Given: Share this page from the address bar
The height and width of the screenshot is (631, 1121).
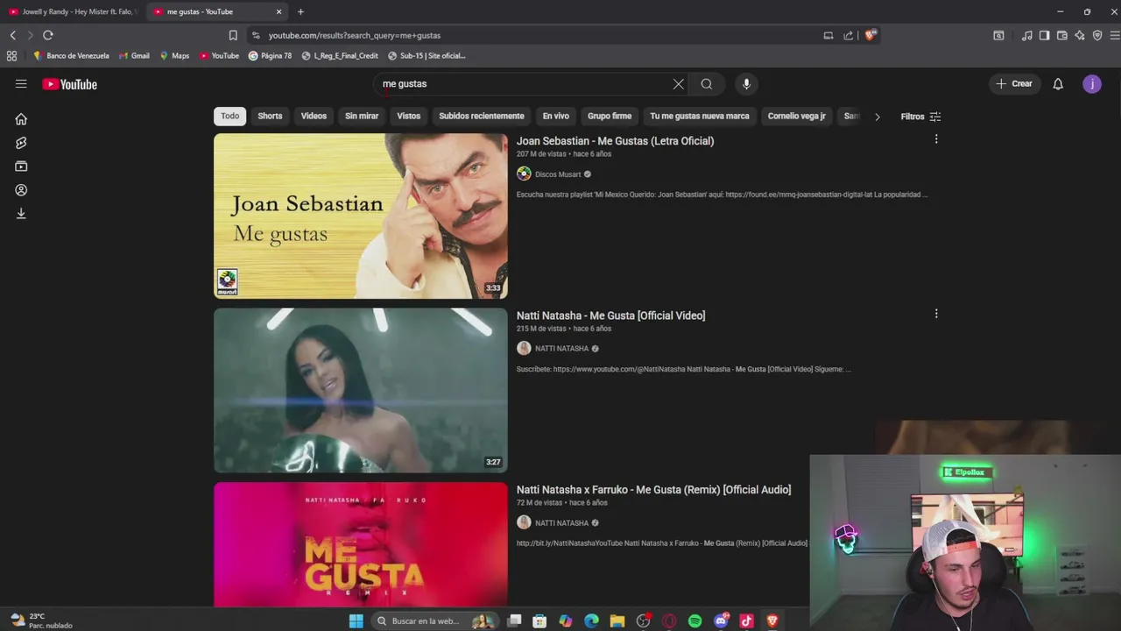Looking at the screenshot, I should [x=848, y=35].
